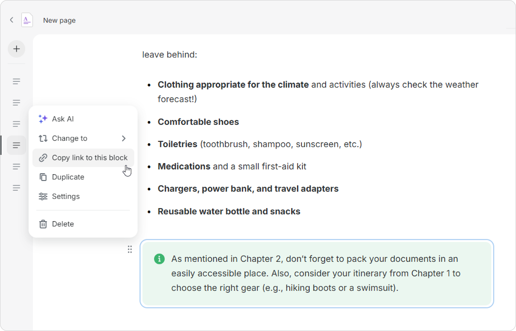Click the Comfortable shoes bullet item

pyautogui.click(x=198, y=122)
